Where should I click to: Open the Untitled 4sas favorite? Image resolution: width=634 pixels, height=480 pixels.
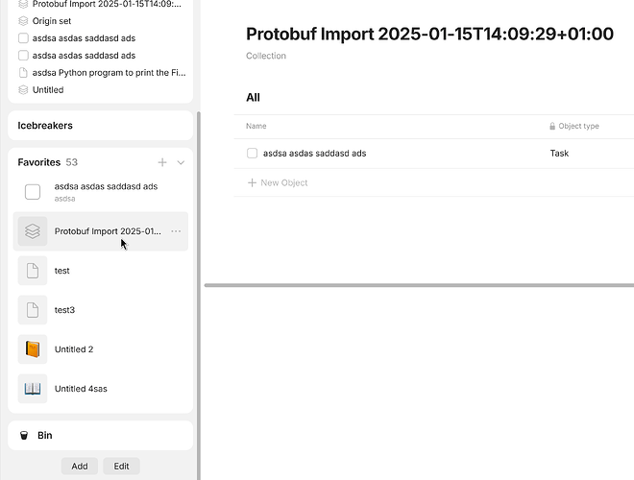tap(101, 389)
